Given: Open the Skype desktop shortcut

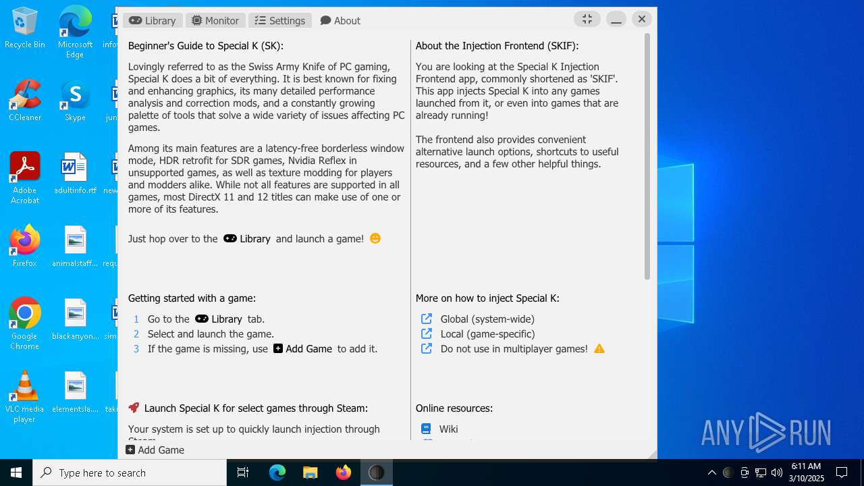Looking at the screenshot, I should click(x=75, y=101).
